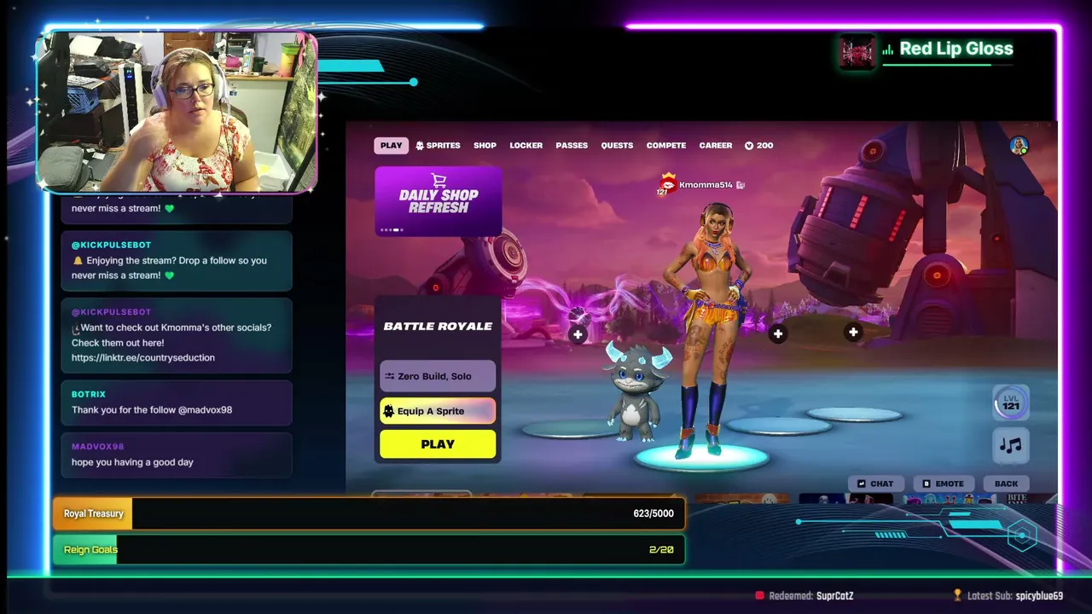Click the Latest Sub: spicyblue69 status entry
Screen dimensions: 1092x614
1008,596
